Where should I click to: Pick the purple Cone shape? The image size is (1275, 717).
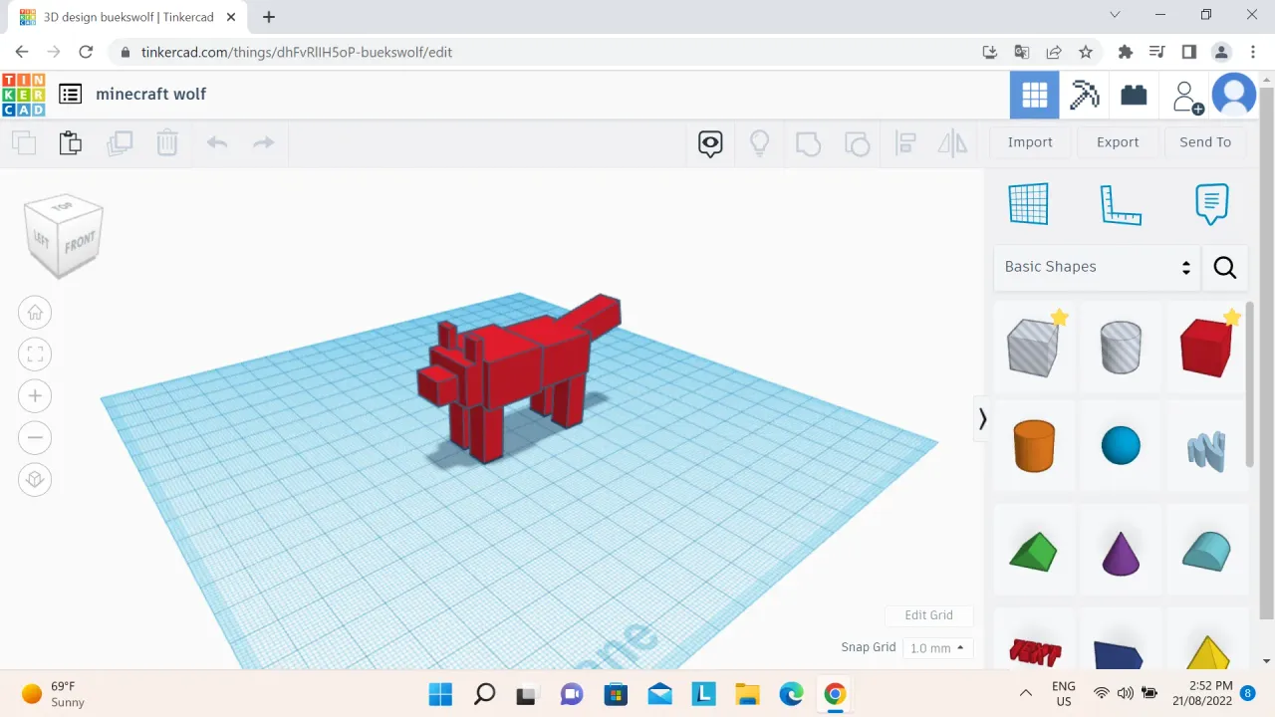coord(1122,553)
